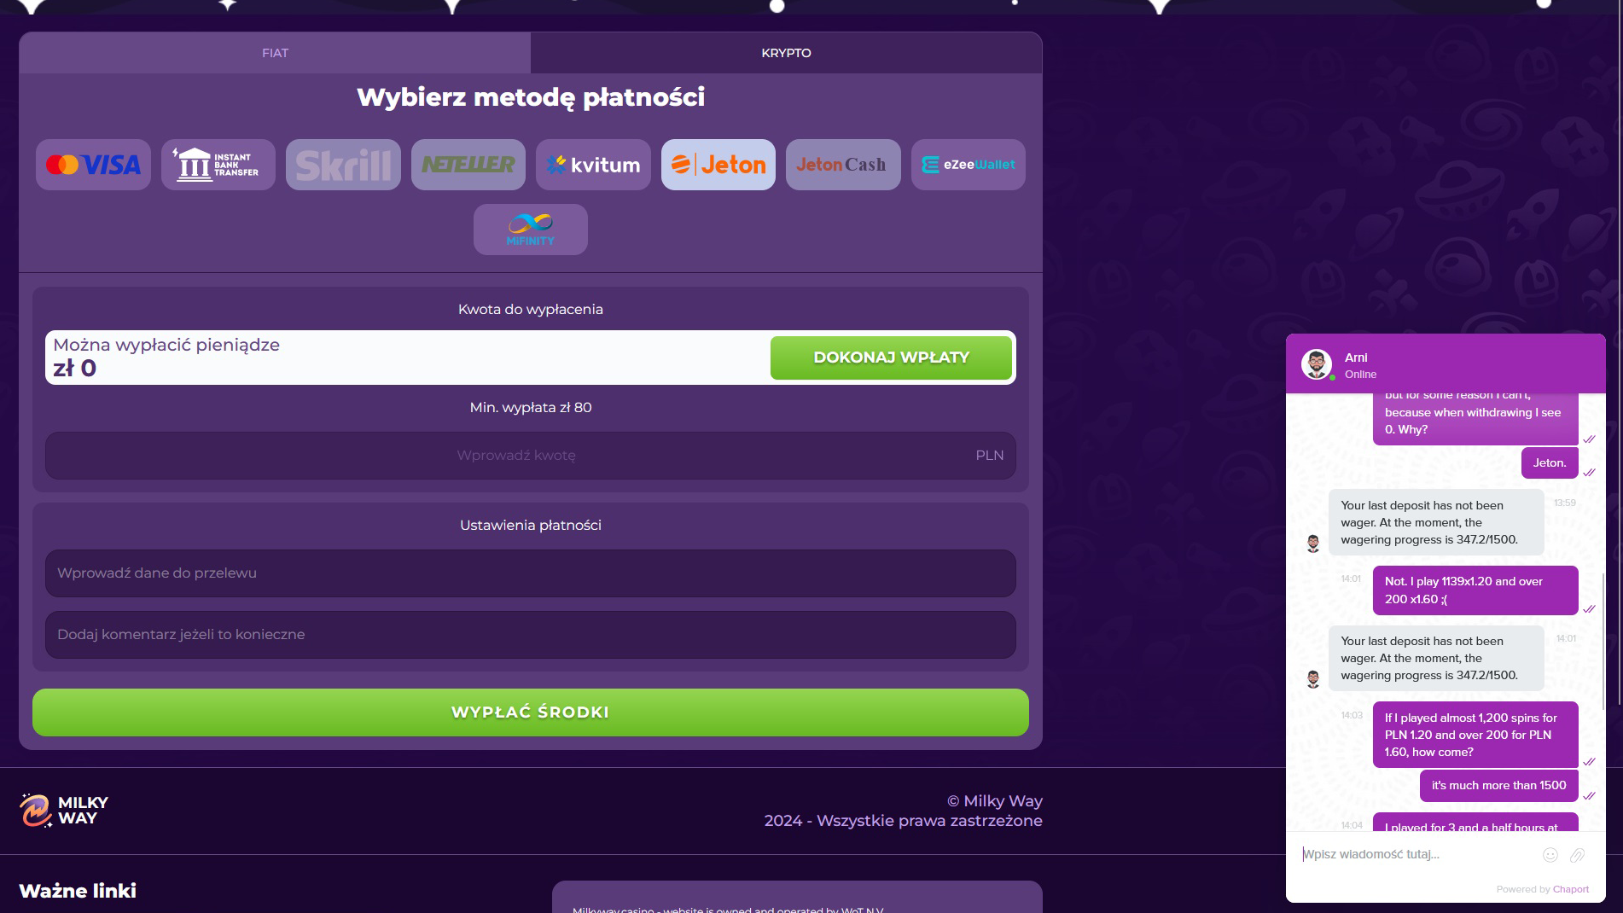
Task: Click the 'Można wypłacić pieniądze' balance text
Action: [166, 345]
